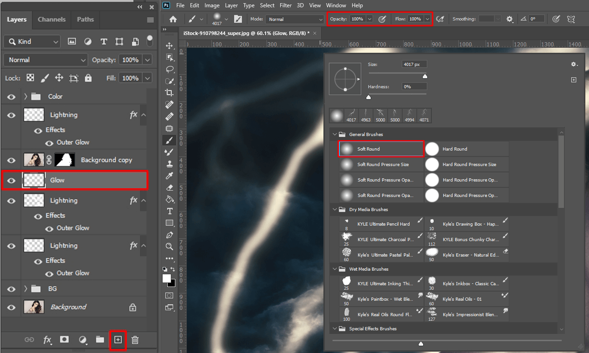
Task: Hide the BG group
Action: [x=11, y=289]
